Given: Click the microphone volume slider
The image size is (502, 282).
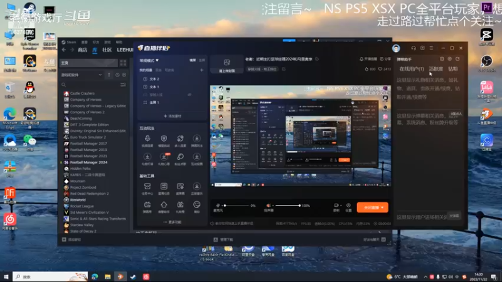Looking at the screenshot, I should tap(237, 206).
